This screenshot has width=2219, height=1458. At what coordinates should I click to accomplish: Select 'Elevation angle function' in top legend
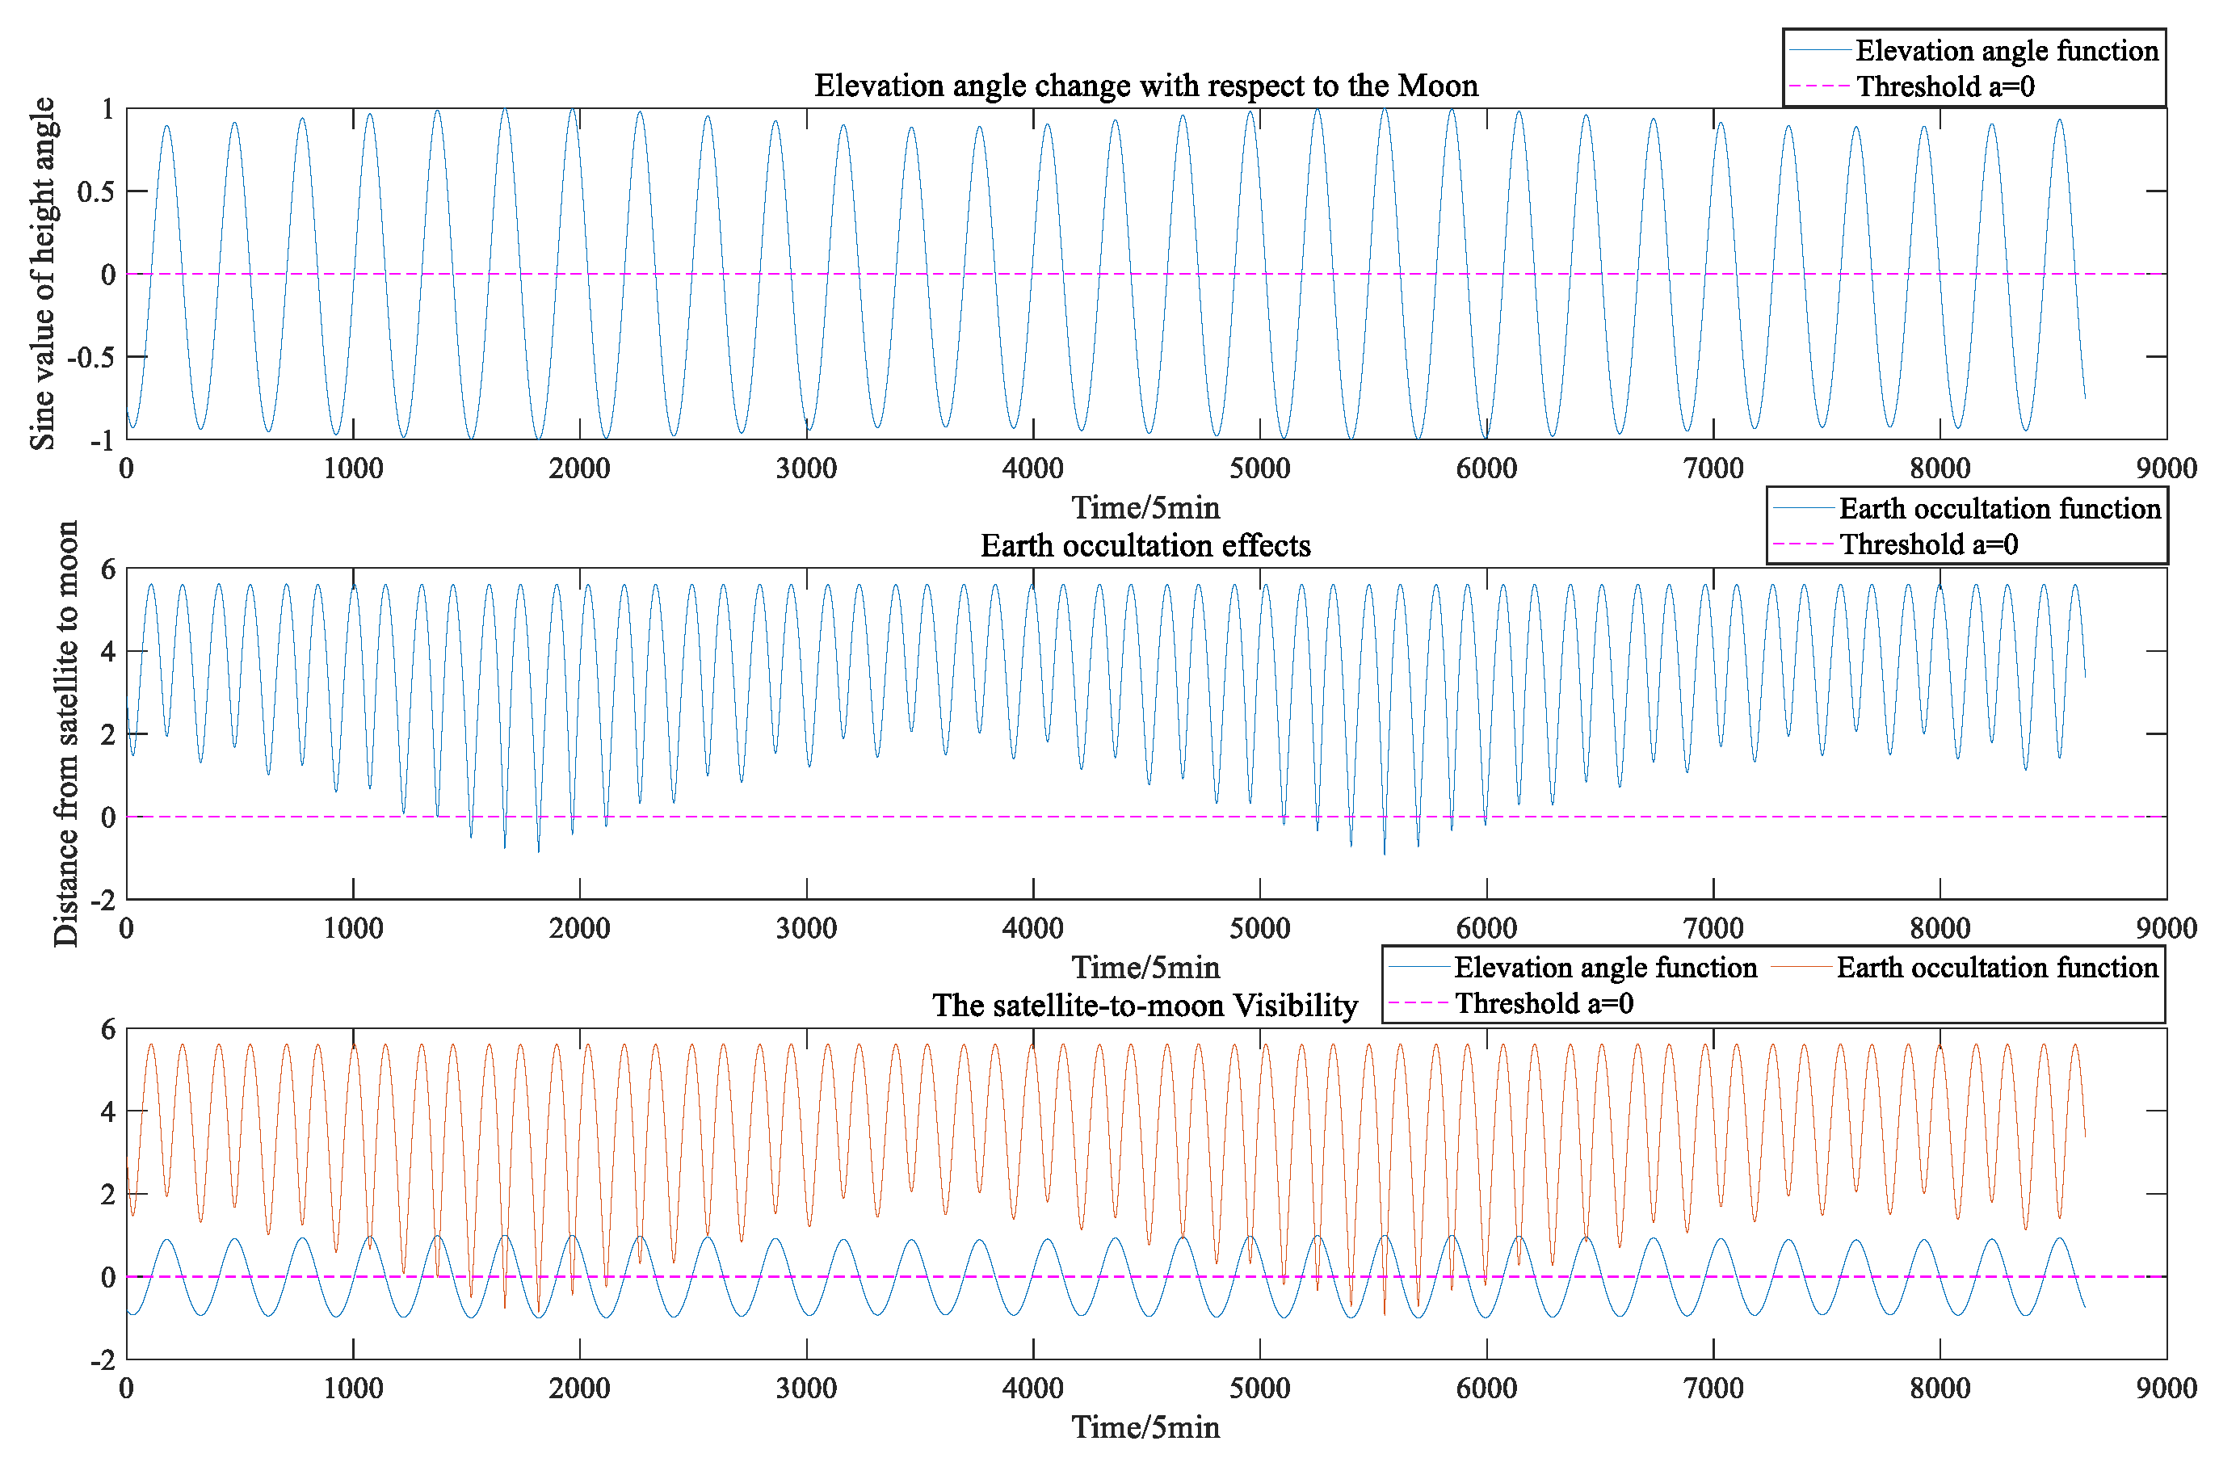pyautogui.click(x=2007, y=50)
